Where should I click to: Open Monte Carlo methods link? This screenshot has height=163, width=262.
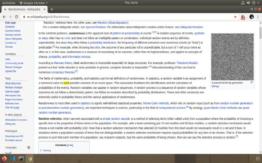pyautogui.click(x=156, y=103)
